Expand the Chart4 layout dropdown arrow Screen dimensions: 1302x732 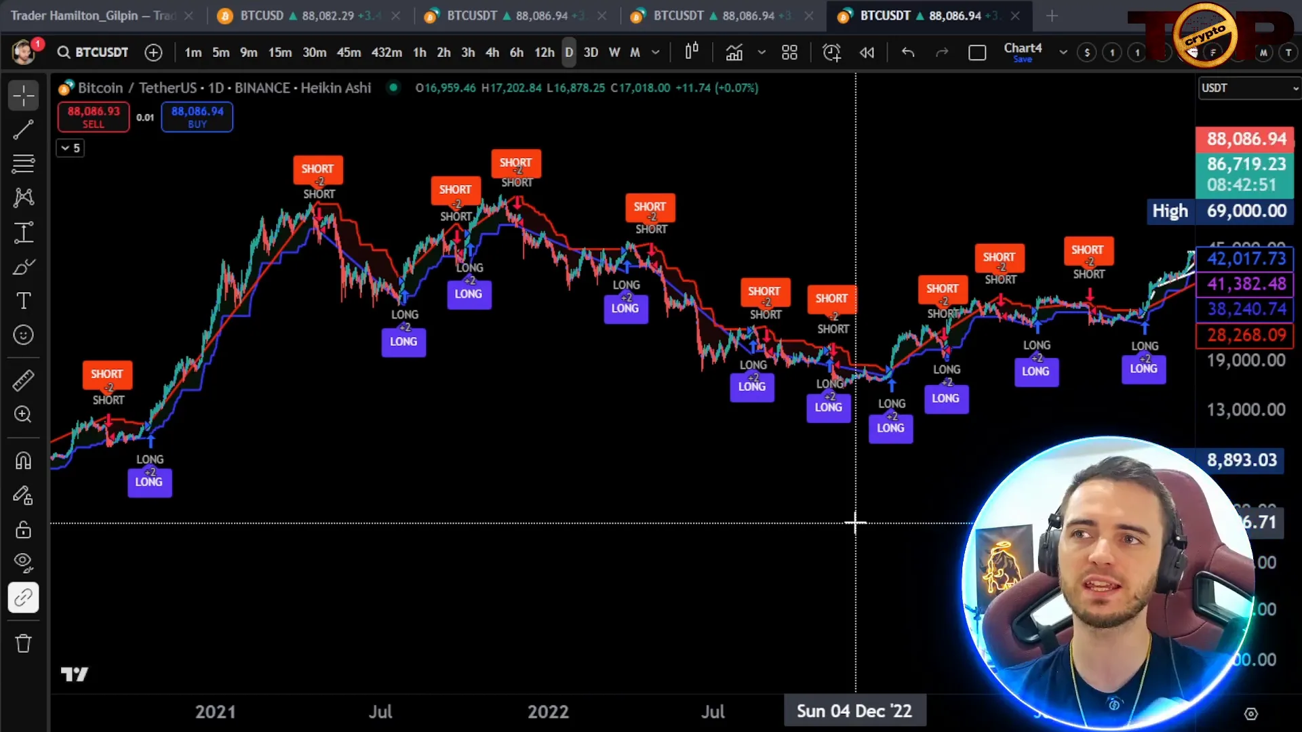1063,52
